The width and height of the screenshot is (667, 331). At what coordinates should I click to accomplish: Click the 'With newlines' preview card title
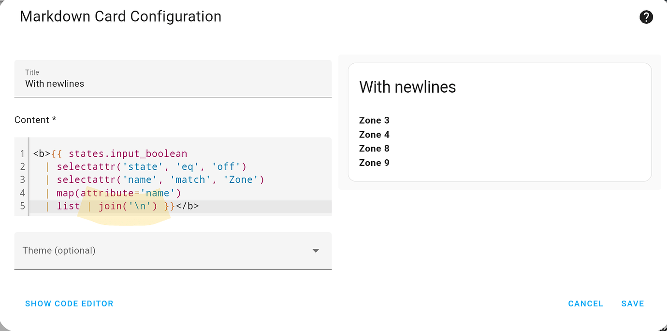click(x=407, y=87)
